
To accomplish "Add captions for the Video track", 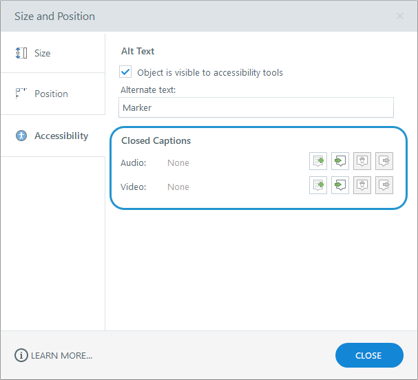I will pos(318,185).
